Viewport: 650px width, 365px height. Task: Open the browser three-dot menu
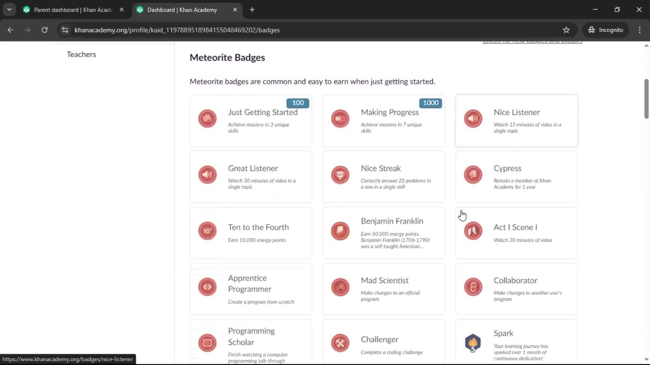pyautogui.click(x=640, y=30)
